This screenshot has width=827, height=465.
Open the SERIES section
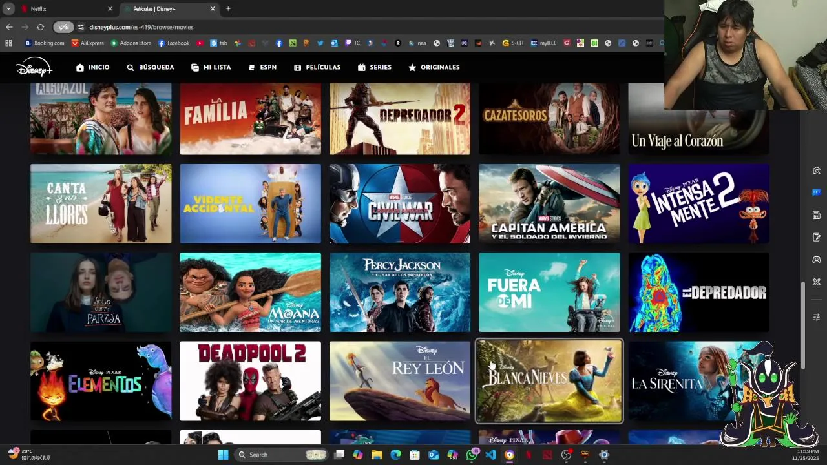[374, 67]
